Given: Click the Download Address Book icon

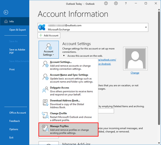Looking at the screenshot, I should coord(46,103).
